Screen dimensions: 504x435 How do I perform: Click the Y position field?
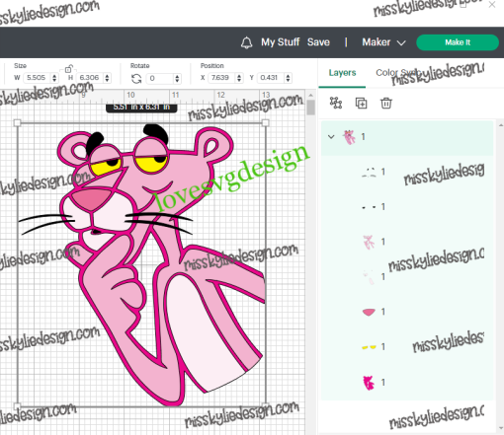271,78
